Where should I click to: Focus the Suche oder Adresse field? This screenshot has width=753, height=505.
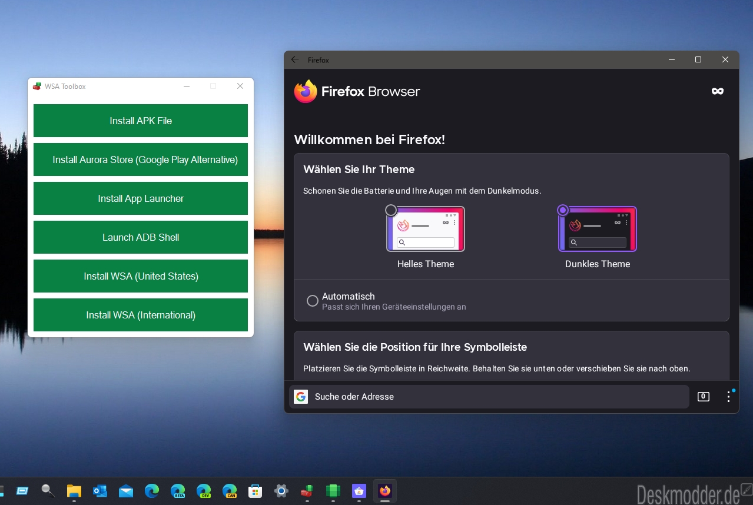489,397
